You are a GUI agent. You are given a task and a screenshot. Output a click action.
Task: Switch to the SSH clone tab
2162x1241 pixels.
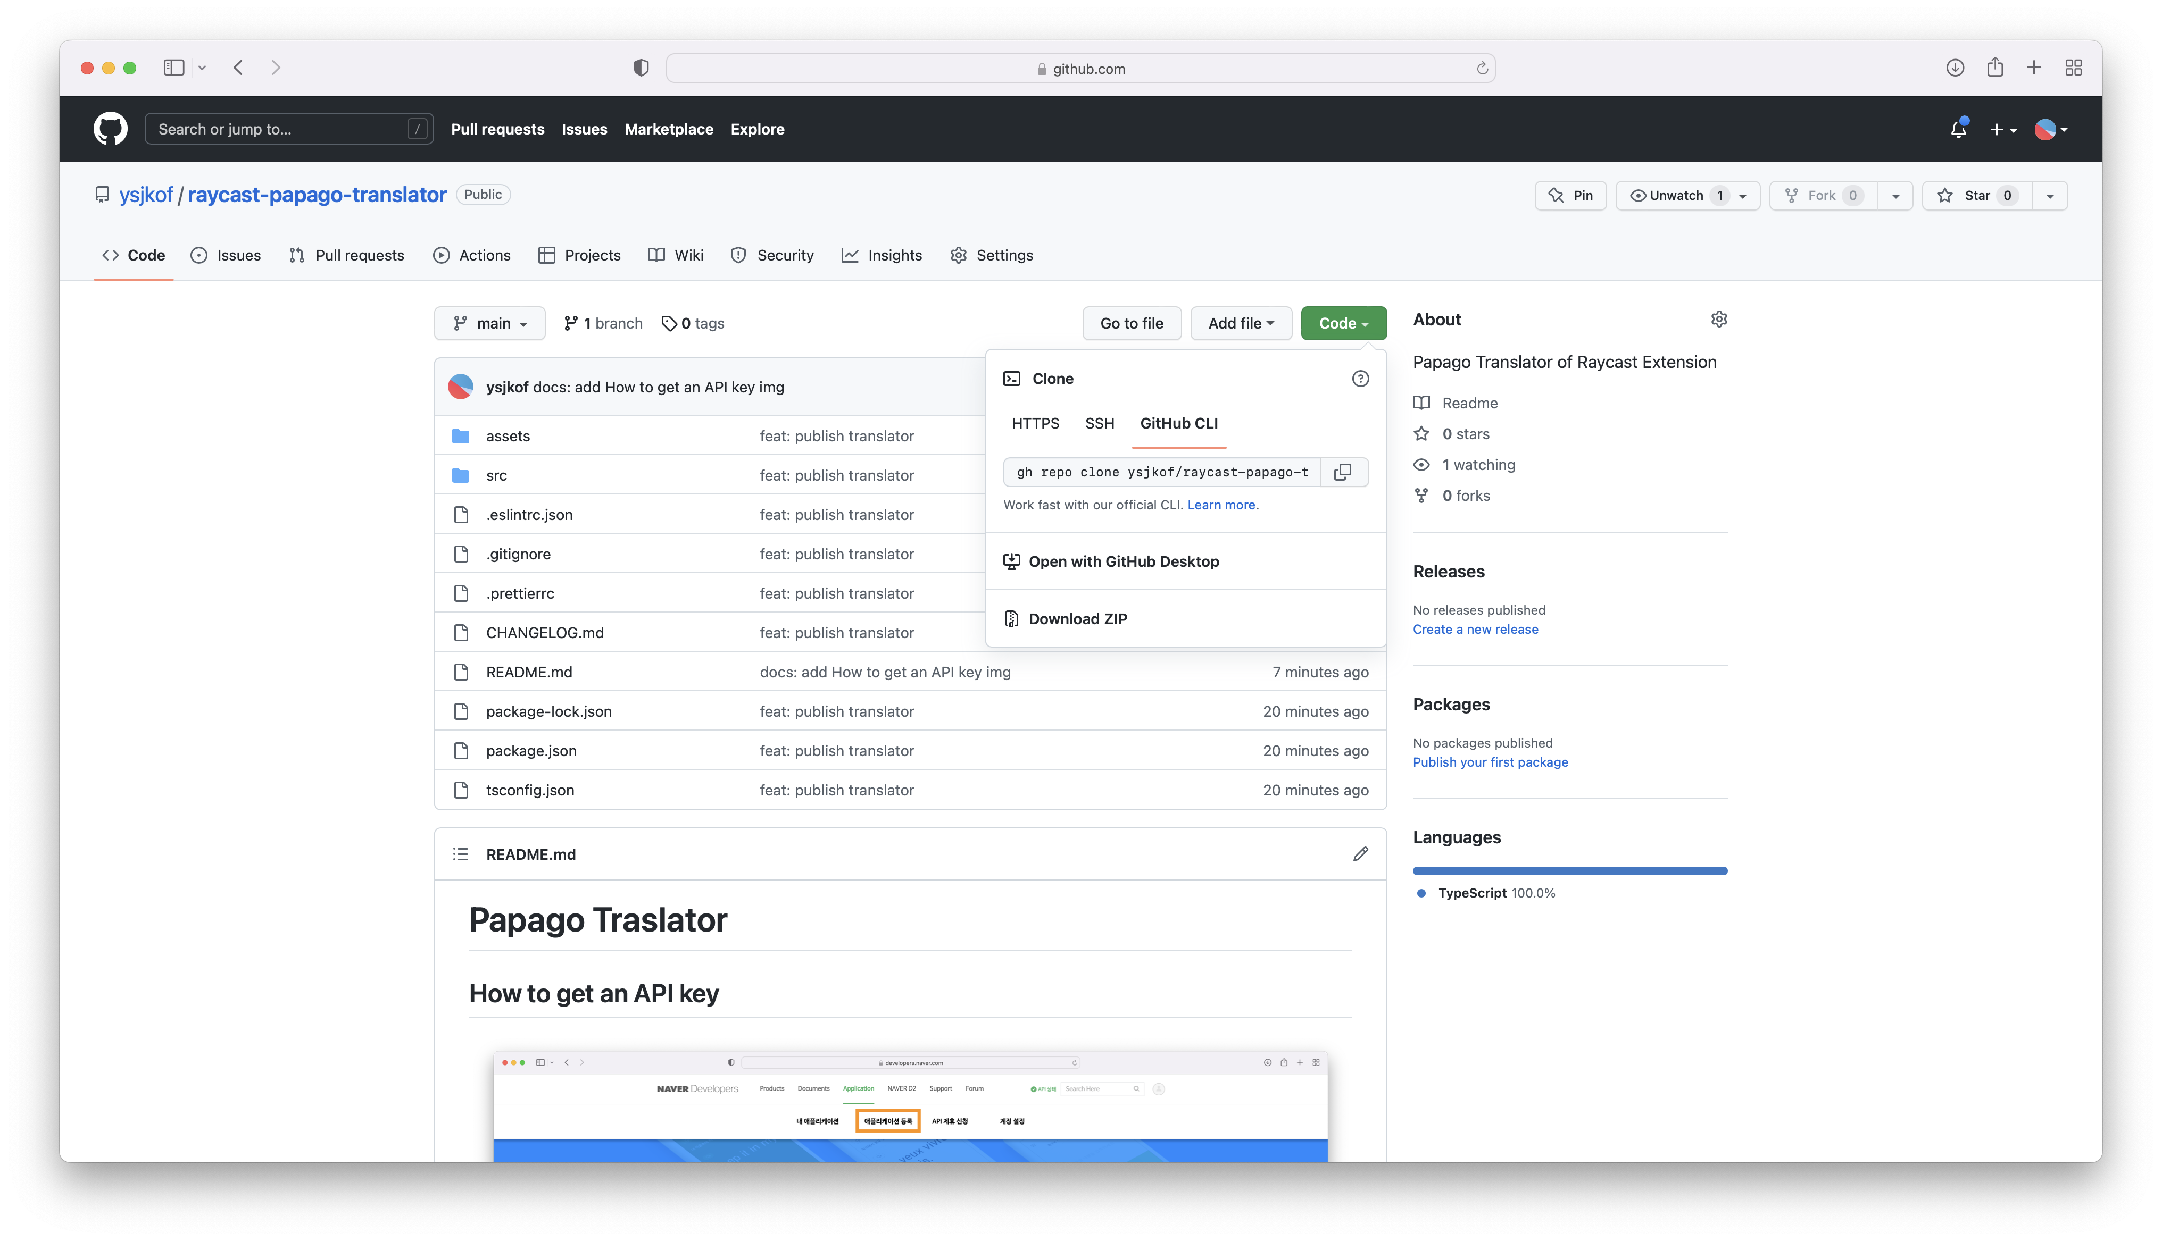pos(1100,423)
